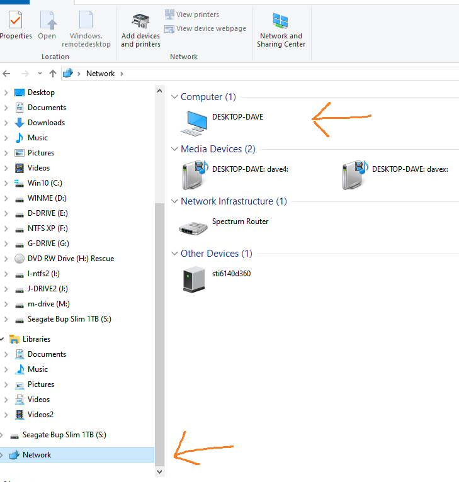The image size is (459, 482).
Task: Open WINME (D:) drive
Action: coord(47,198)
